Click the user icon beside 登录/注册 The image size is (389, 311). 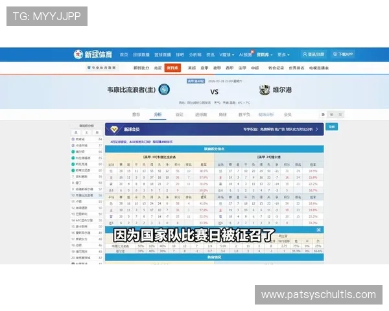click(305, 54)
